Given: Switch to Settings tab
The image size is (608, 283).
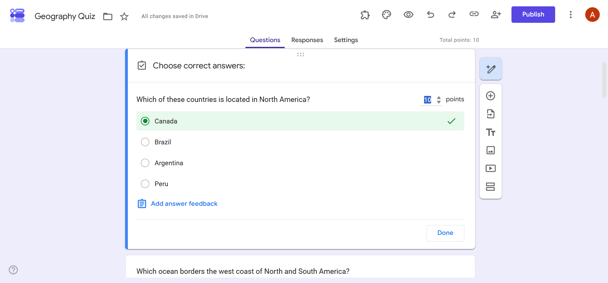Looking at the screenshot, I should [x=346, y=40].
